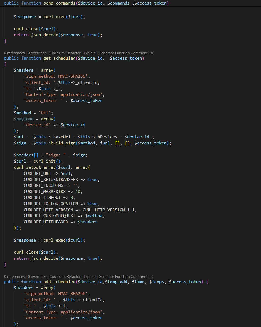Image resolution: width=261 pixels, height=327 pixels.
Task: Dismiss Codeium code lens above get_scheduled
Action: (x=152, y=53)
